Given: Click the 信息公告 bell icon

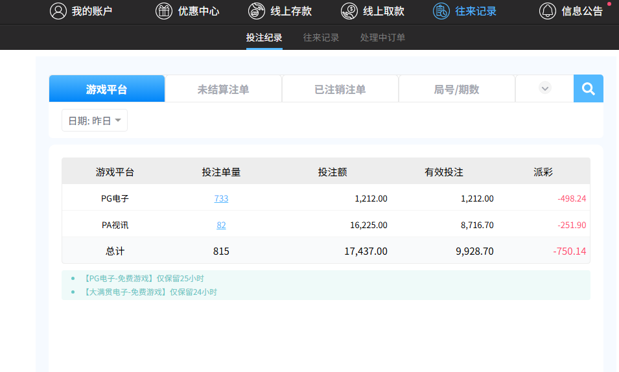Looking at the screenshot, I should click(x=548, y=11).
